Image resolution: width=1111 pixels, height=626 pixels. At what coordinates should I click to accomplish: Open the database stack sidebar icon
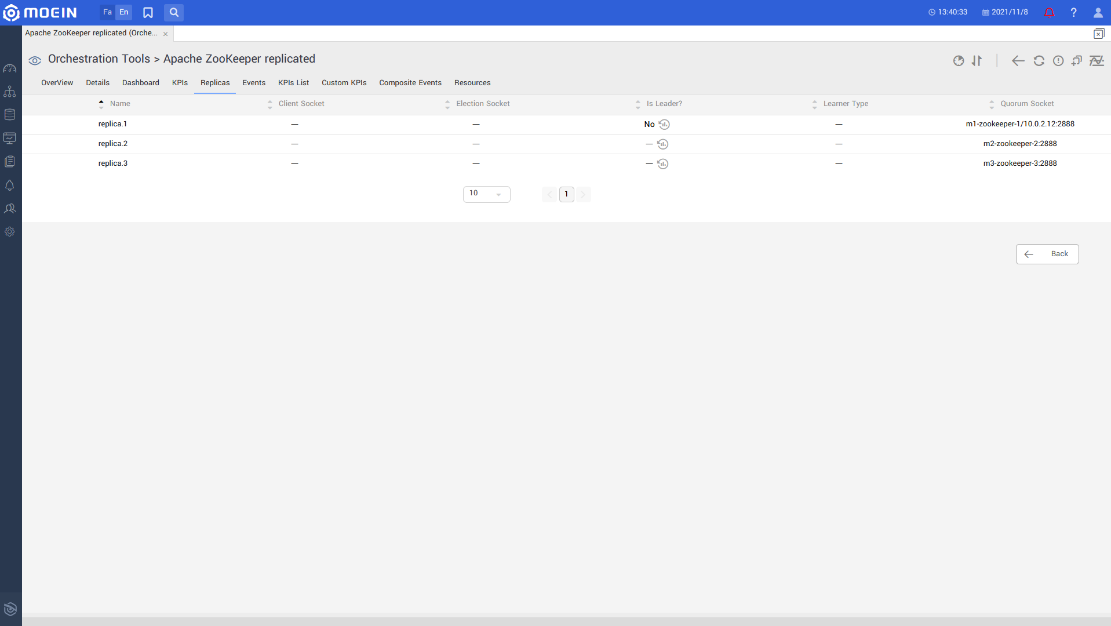pyautogui.click(x=10, y=115)
